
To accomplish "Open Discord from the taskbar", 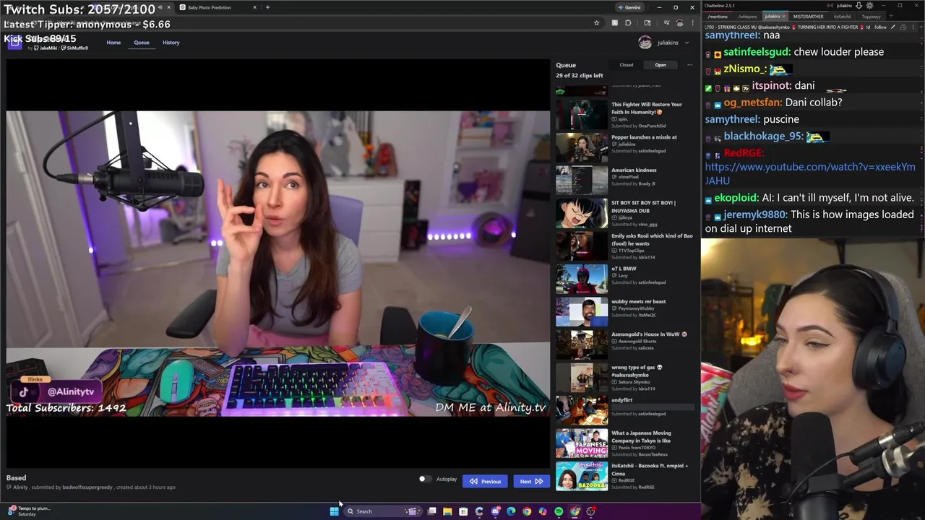I will 495,511.
